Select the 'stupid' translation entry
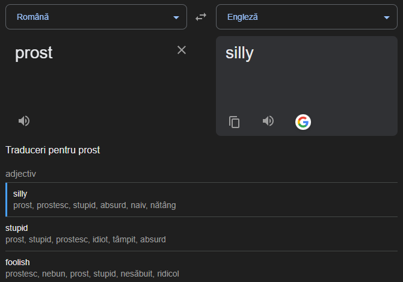 click(202, 234)
